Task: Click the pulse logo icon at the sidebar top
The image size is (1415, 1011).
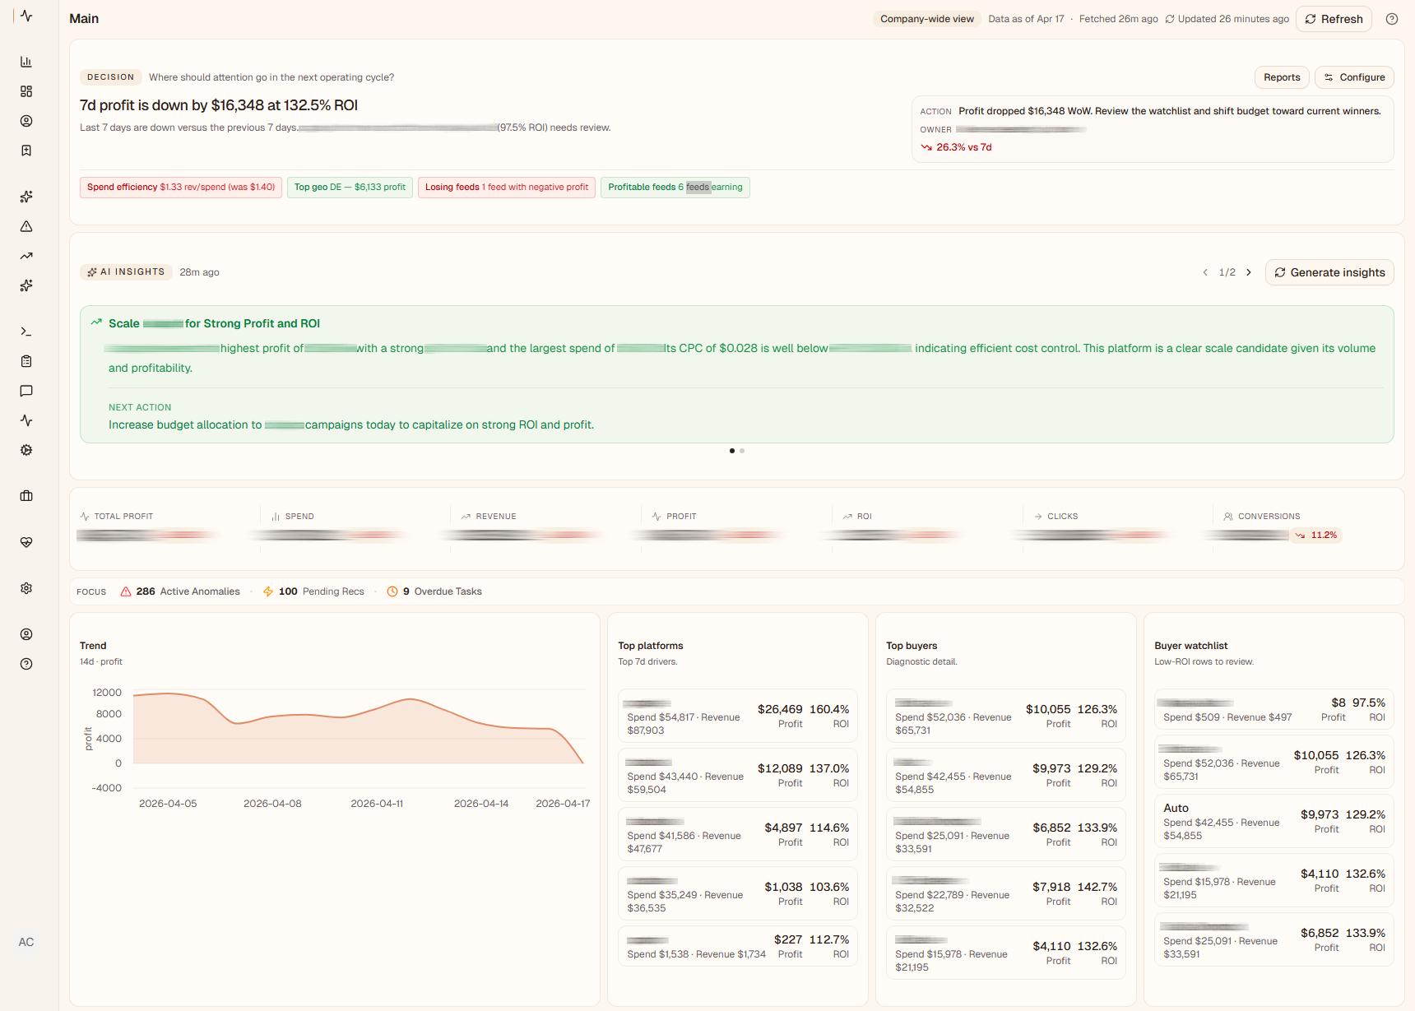Action: coord(26,16)
